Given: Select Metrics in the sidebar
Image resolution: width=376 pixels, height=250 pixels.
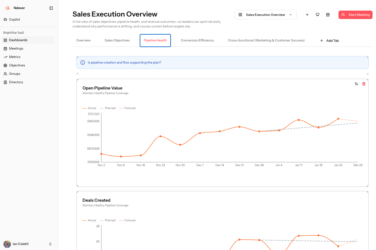Looking at the screenshot, I should click(x=14, y=57).
